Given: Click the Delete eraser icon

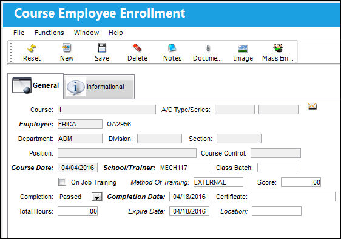Looking at the screenshot, I should (x=137, y=48).
